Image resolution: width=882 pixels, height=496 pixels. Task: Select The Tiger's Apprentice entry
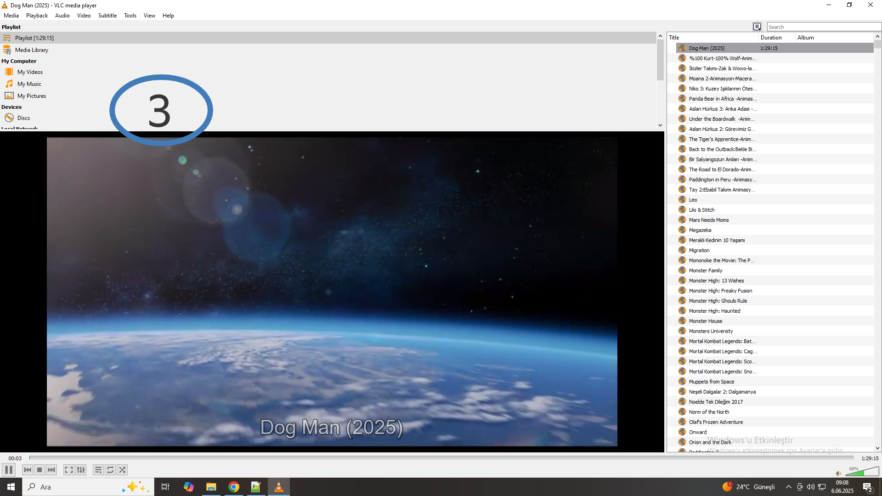pyautogui.click(x=775, y=139)
